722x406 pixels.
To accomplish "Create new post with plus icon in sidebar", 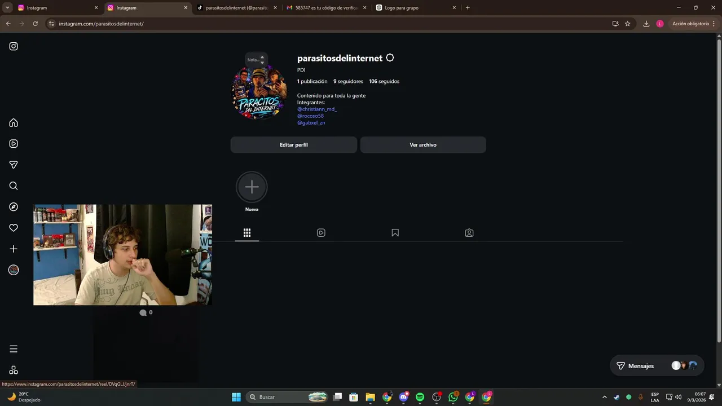I will pyautogui.click(x=14, y=249).
